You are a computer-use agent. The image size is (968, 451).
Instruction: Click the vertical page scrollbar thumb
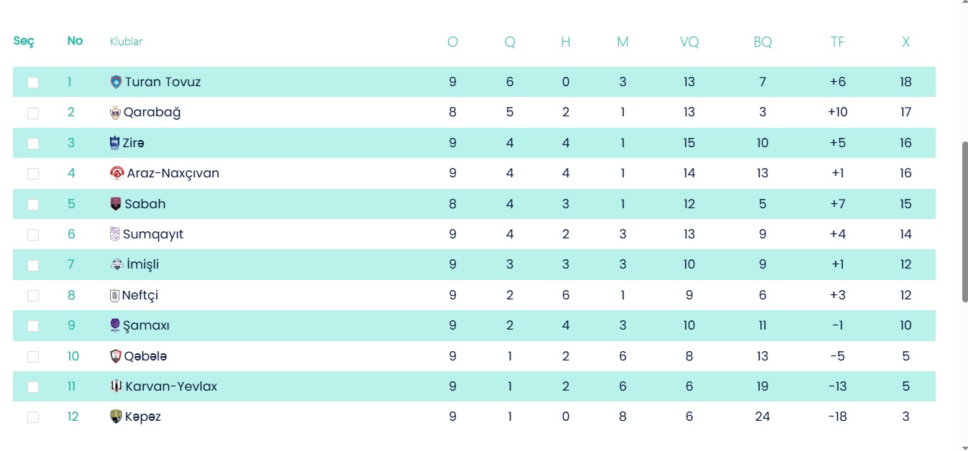[964, 221]
